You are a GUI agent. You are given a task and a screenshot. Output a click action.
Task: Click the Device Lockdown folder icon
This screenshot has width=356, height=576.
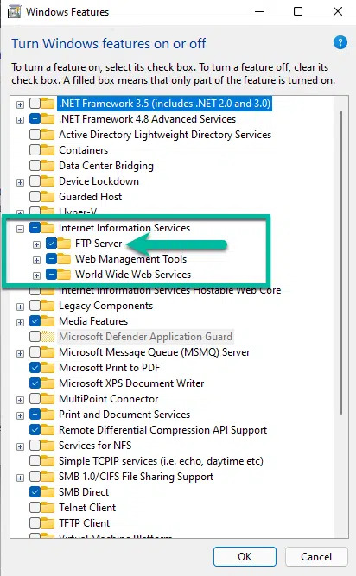click(48, 181)
